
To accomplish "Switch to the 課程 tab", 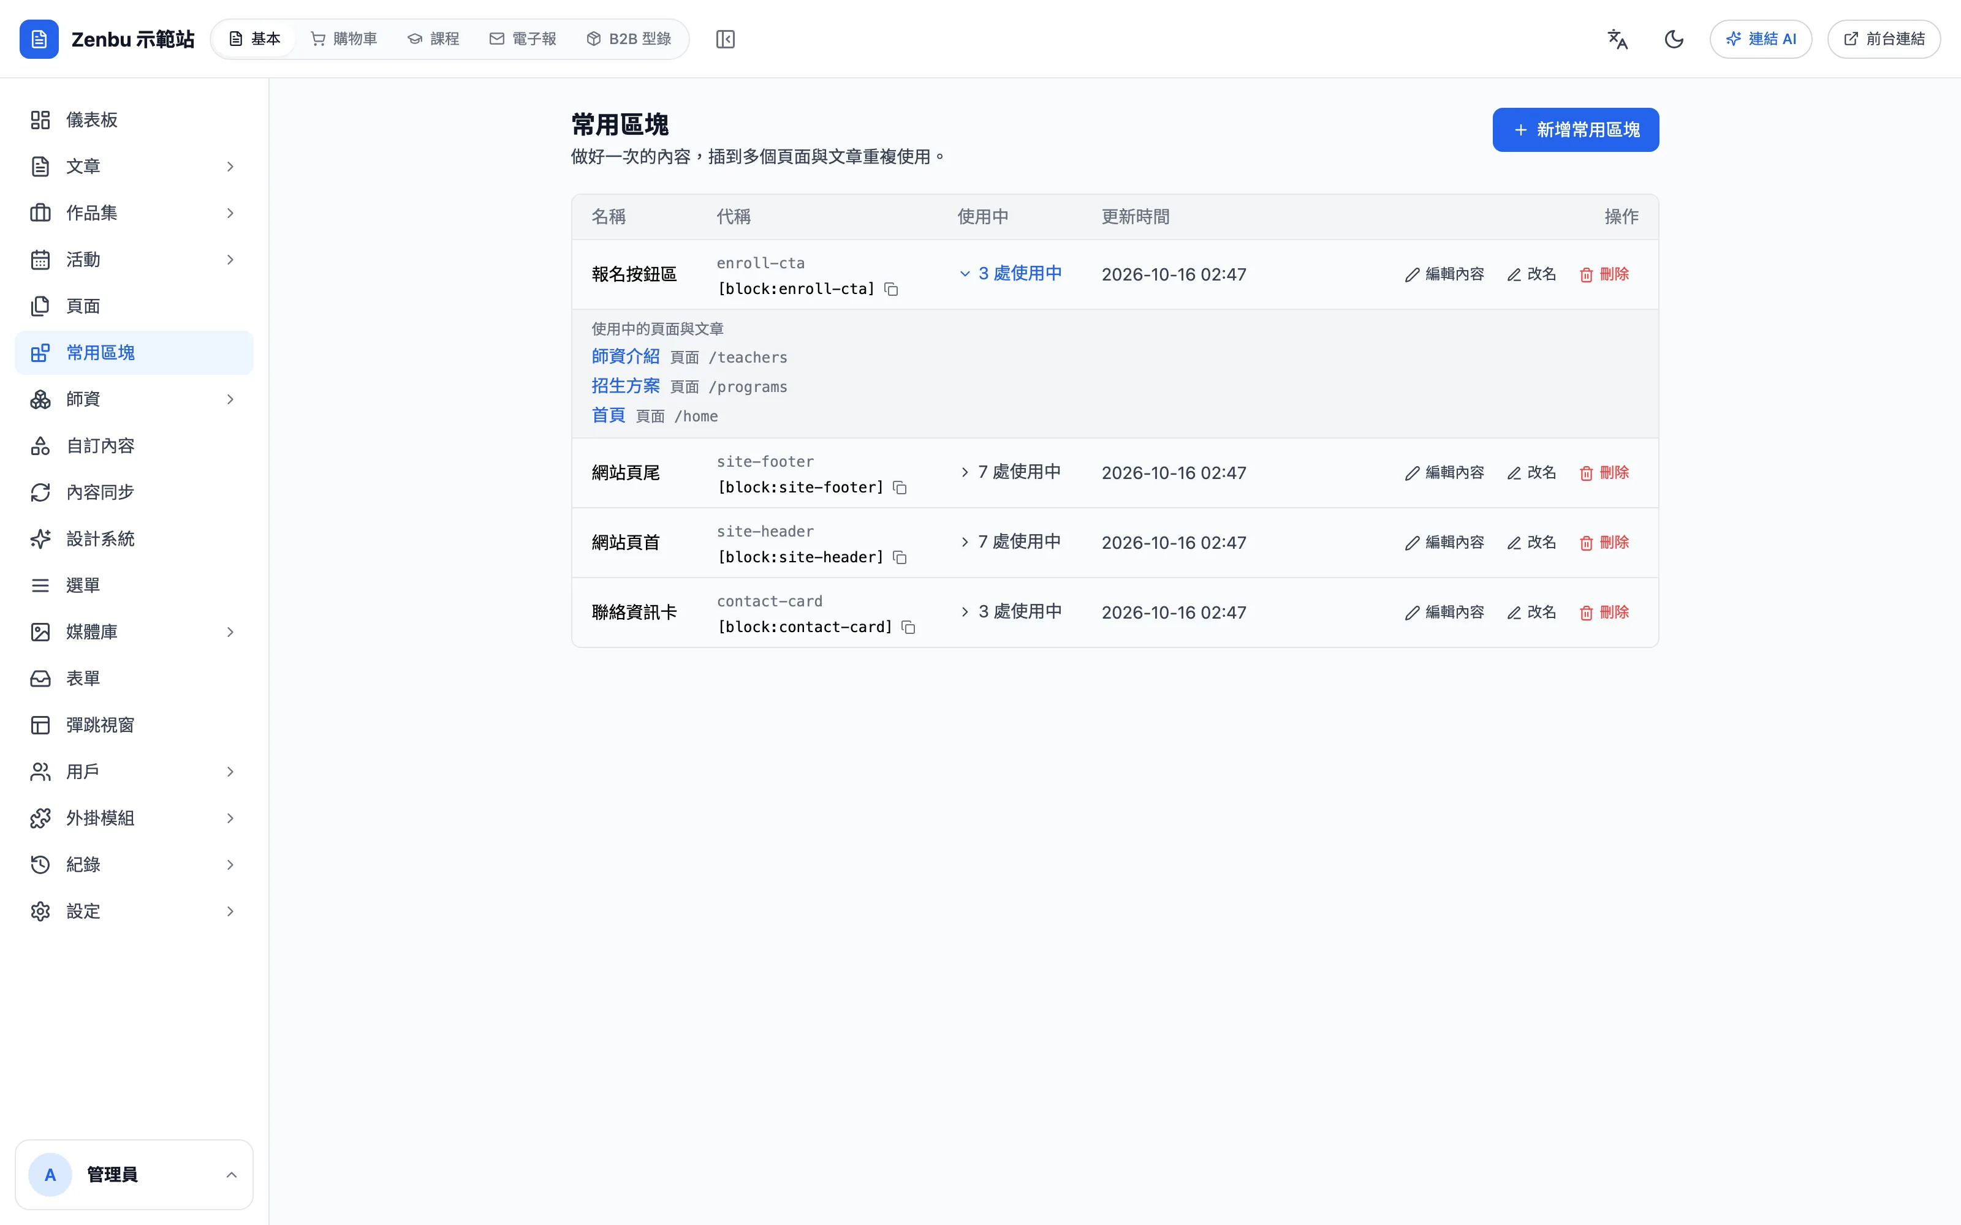I will point(433,39).
